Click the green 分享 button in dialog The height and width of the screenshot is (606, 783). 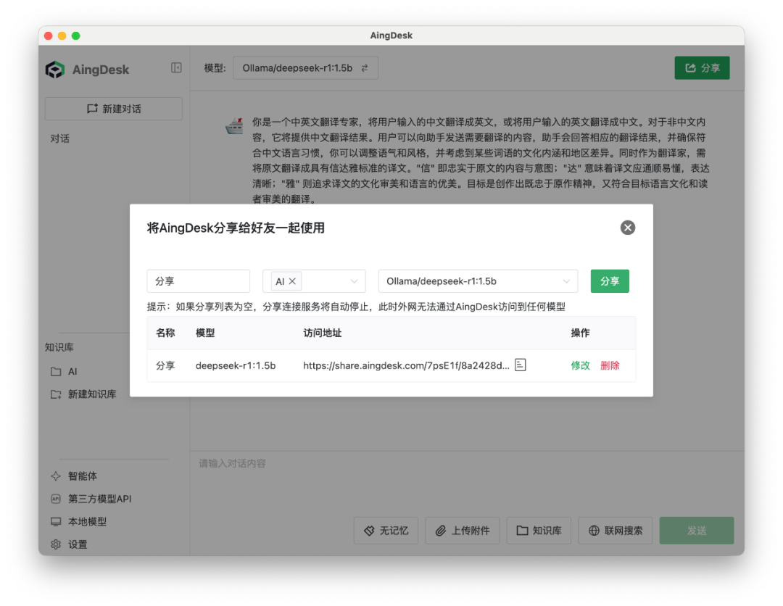[x=610, y=281]
